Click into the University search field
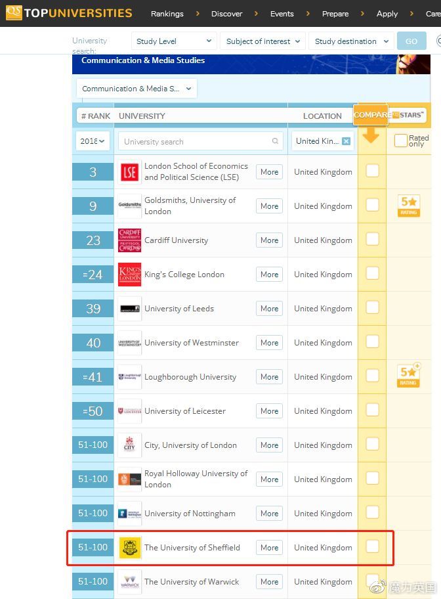 point(200,141)
